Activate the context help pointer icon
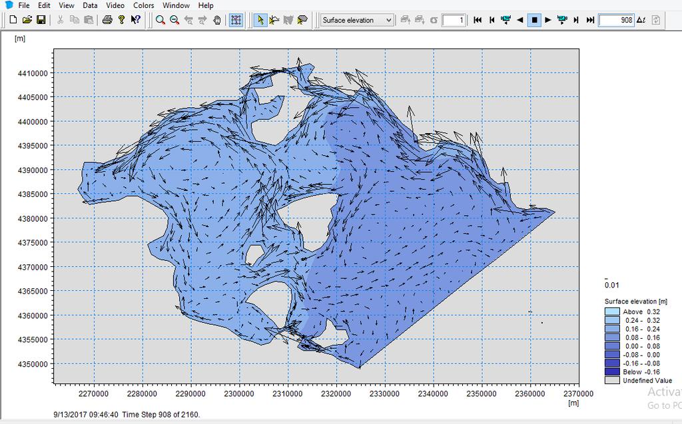Image resolution: width=682 pixels, height=424 pixels. point(135,20)
